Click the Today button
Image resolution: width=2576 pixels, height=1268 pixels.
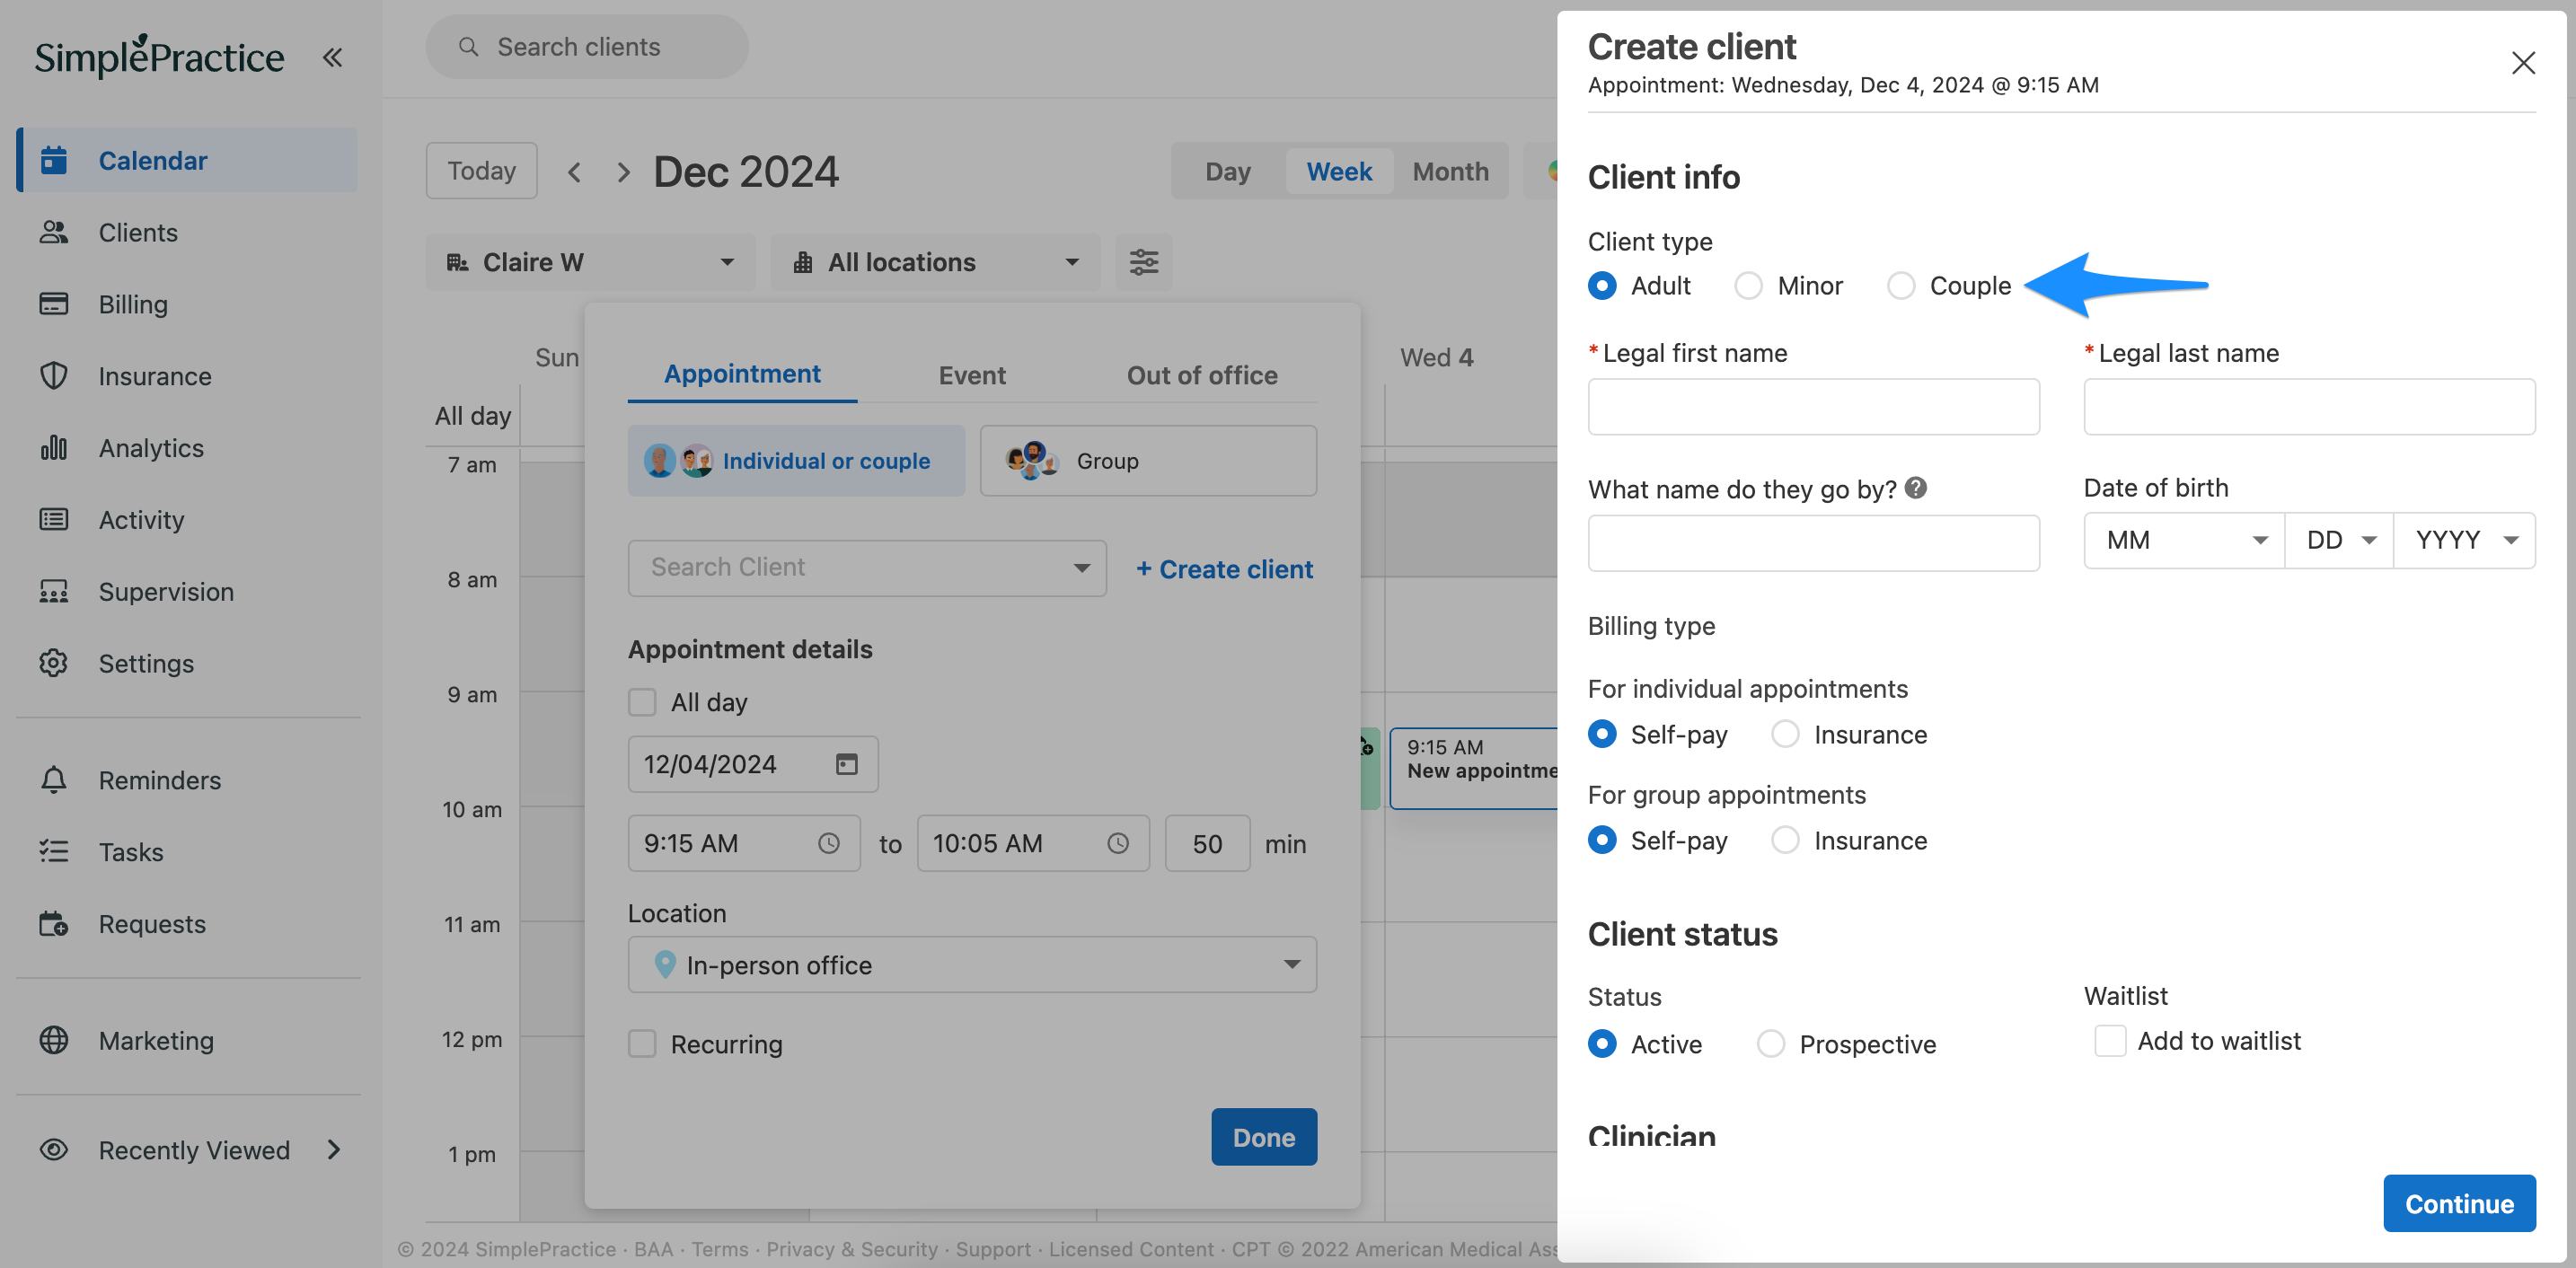[482, 171]
